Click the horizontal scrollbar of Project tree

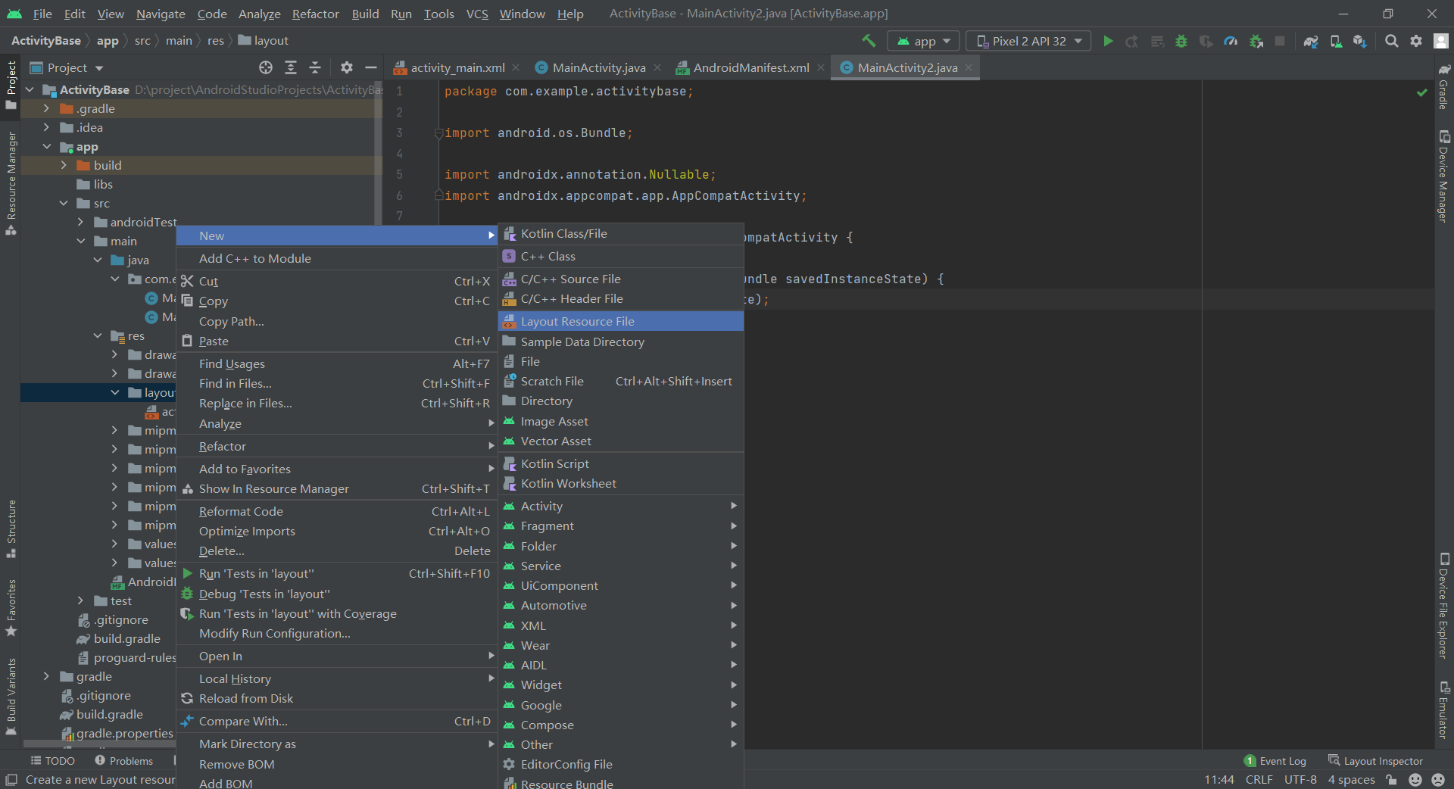[98, 745]
